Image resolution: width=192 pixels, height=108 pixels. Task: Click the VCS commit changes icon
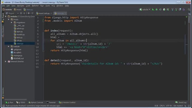click(x=176, y=10)
